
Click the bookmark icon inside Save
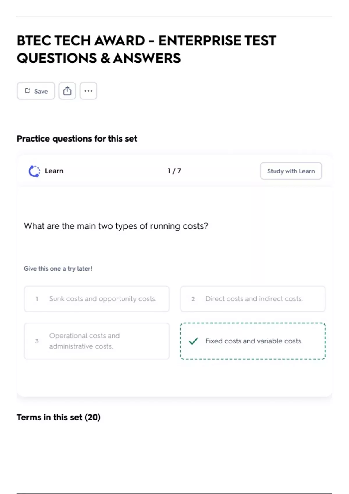coord(27,91)
